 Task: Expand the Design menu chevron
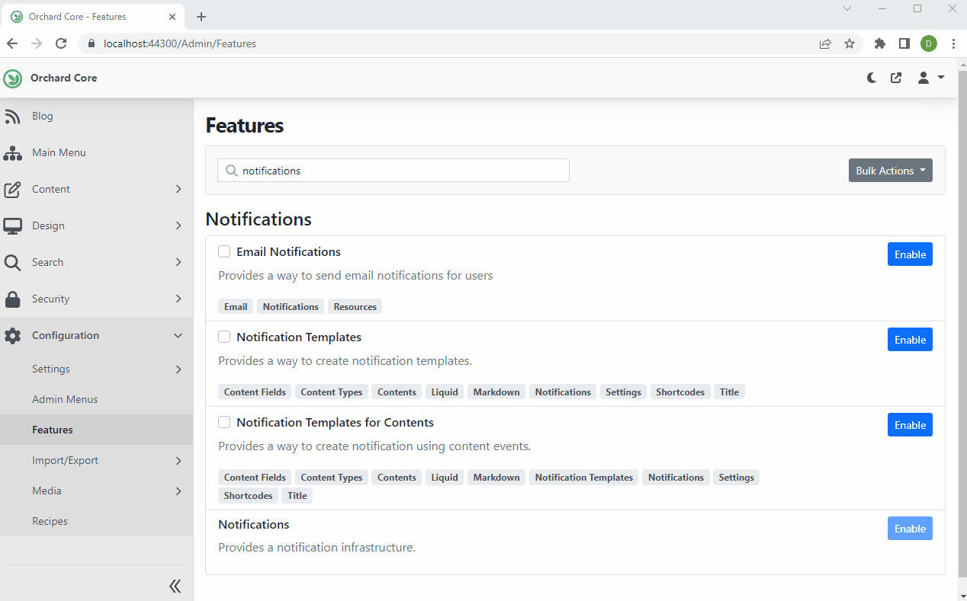point(178,225)
